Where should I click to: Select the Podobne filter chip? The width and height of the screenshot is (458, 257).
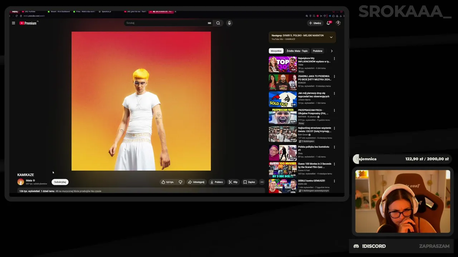[317, 51]
